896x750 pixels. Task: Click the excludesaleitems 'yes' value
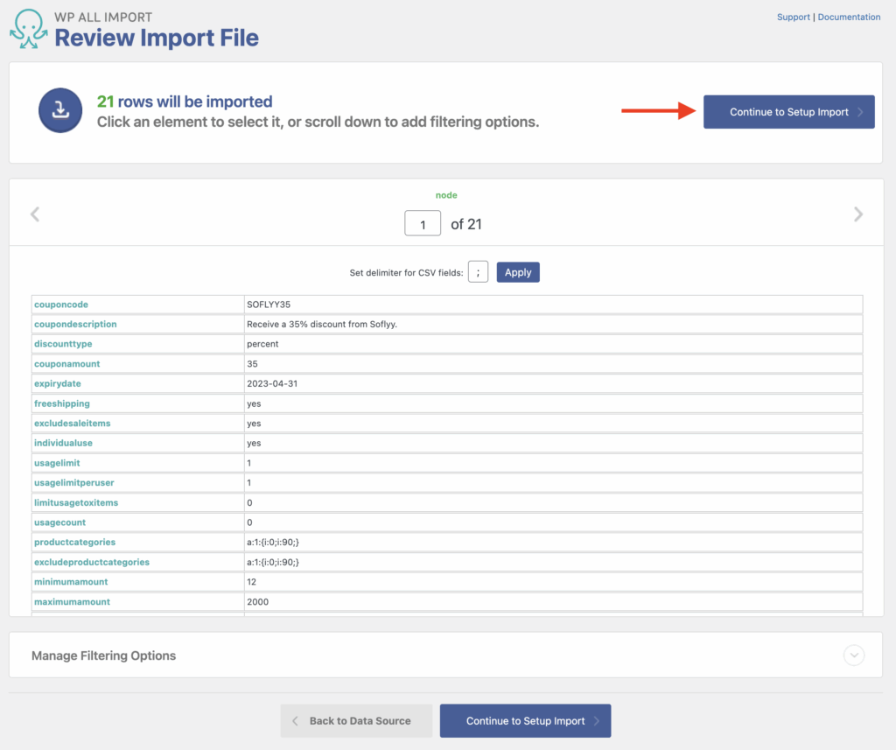pyautogui.click(x=254, y=424)
